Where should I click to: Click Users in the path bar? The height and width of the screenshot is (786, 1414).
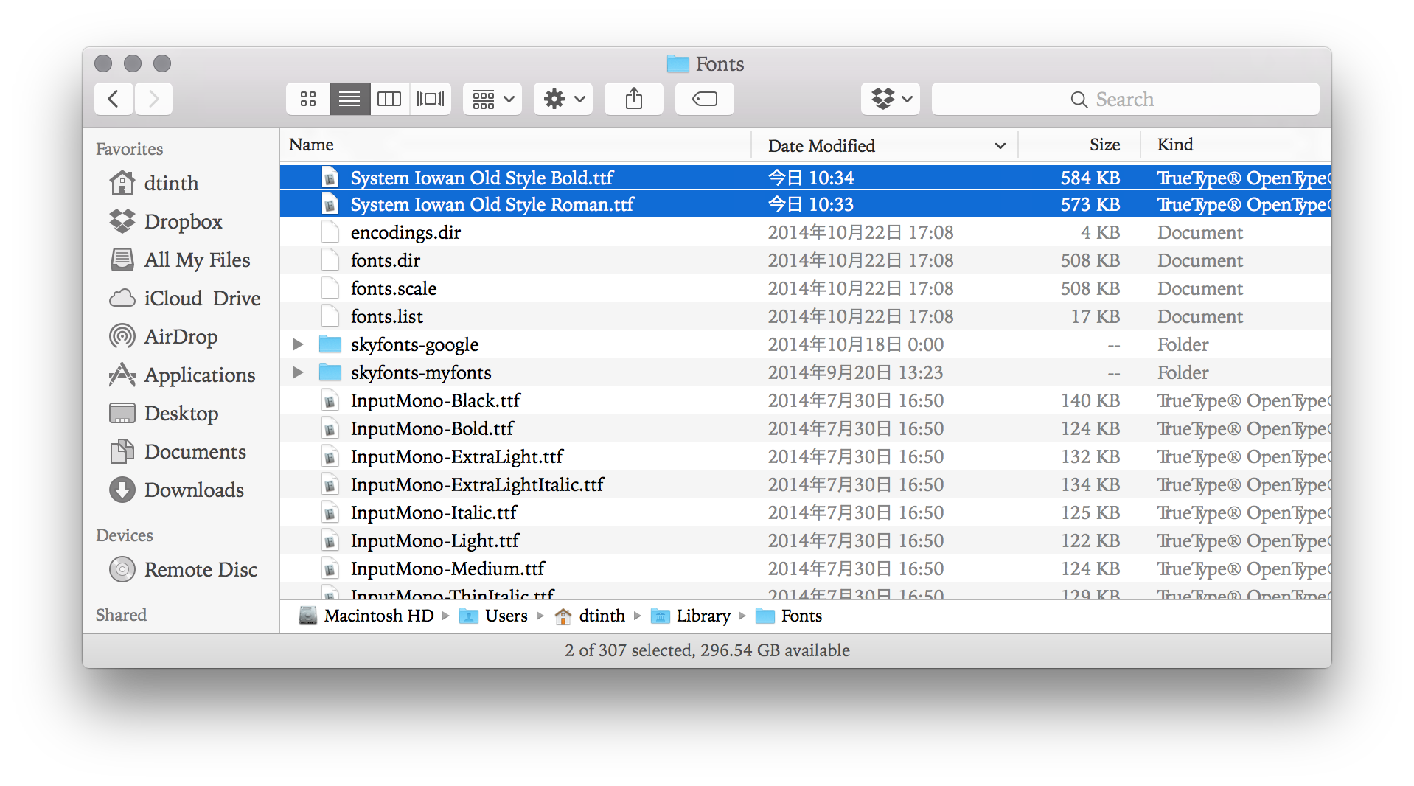click(x=493, y=616)
